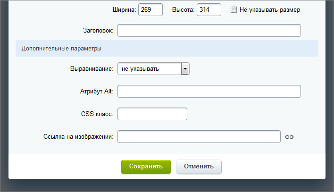334x192 pixels.
Task: Click into the CSS класс text field
Action: (x=152, y=114)
